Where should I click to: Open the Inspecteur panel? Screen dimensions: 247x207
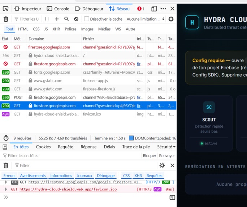[x=28, y=9]
